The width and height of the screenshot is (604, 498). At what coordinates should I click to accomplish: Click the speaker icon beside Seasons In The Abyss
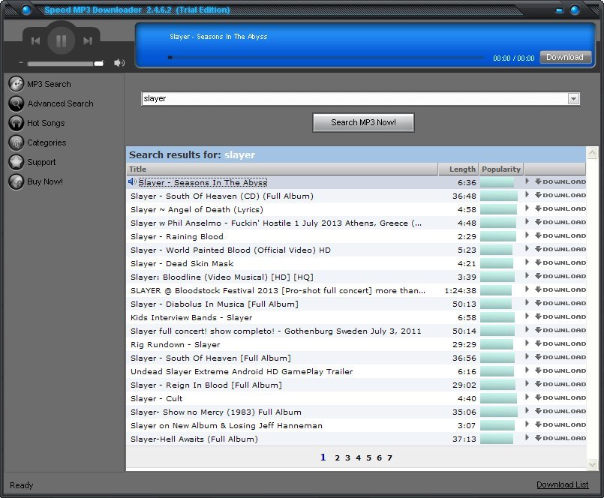pyautogui.click(x=132, y=181)
